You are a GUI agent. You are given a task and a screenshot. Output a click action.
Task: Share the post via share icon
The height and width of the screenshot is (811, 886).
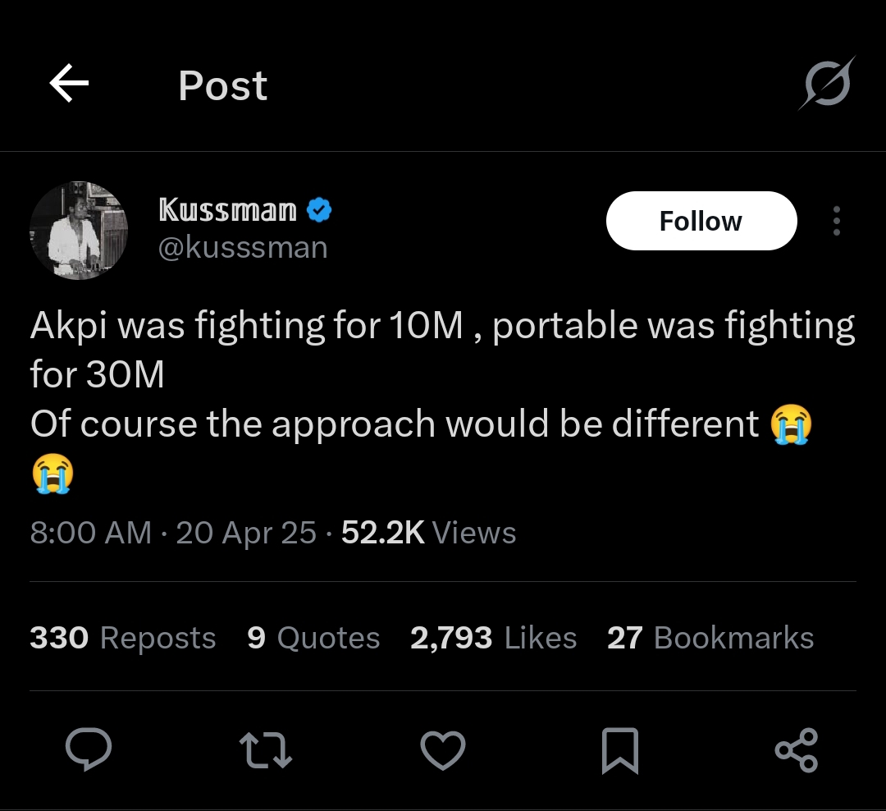796,749
